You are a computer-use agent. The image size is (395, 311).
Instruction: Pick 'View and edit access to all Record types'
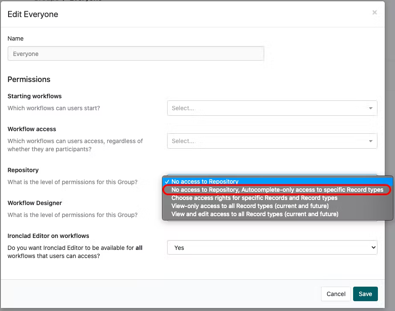pyautogui.click(x=277, y=214)
